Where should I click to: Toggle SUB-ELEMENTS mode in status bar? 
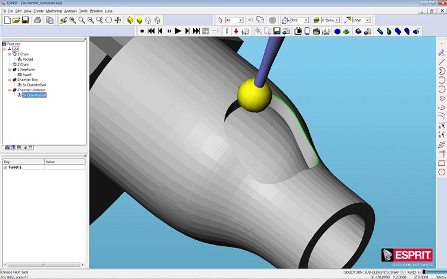[376, 272]
